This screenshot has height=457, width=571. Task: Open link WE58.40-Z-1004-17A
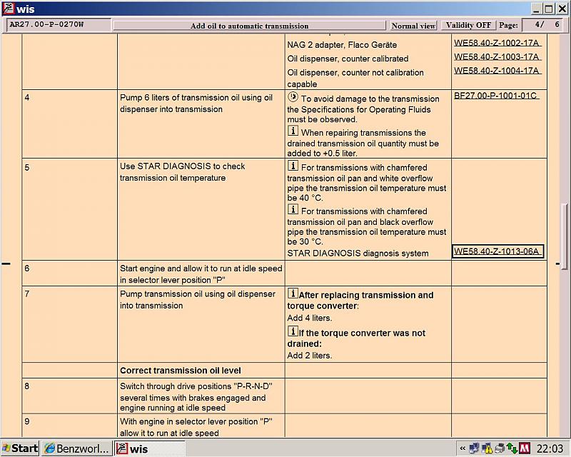[x=497, y=71]
